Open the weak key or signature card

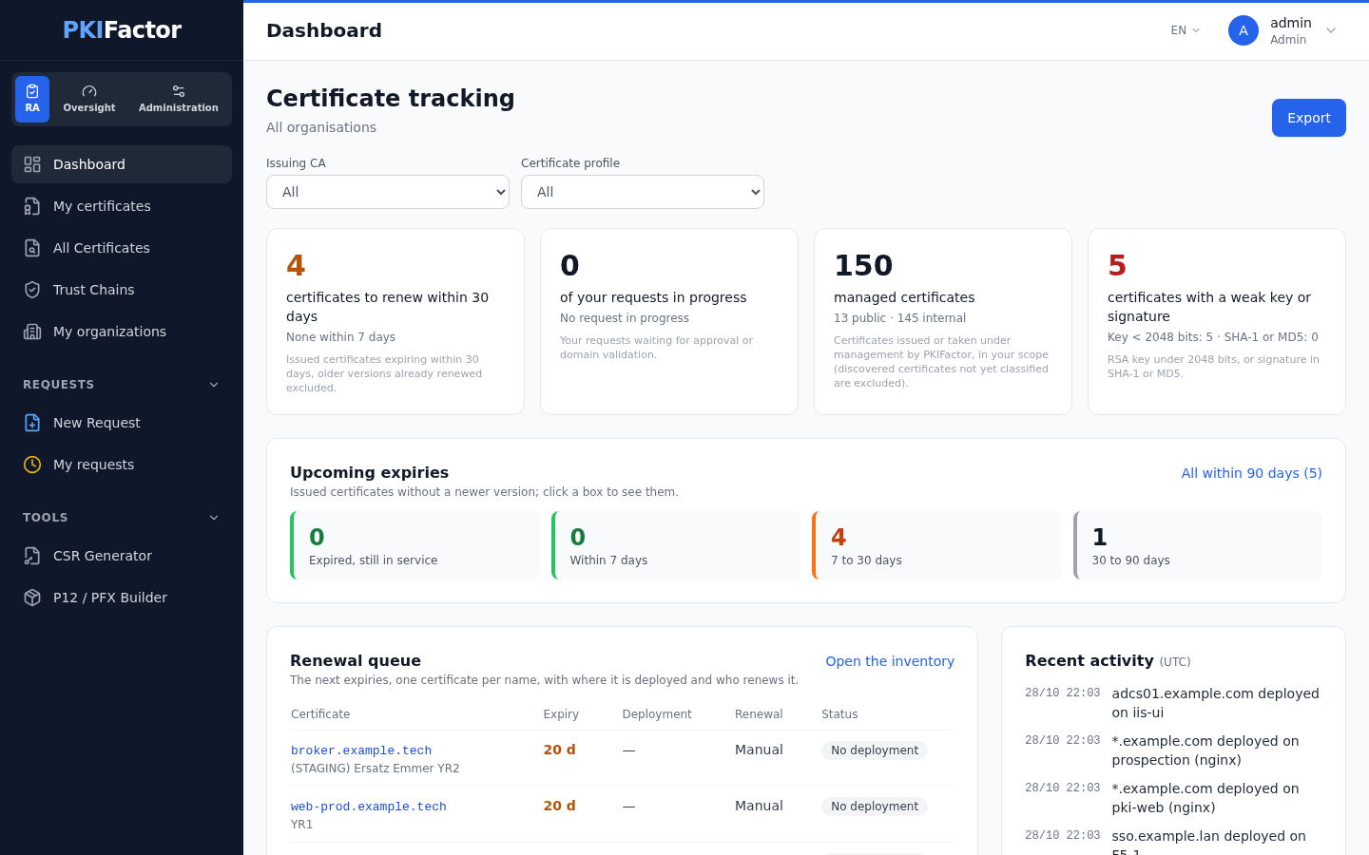click(1217, 321)
